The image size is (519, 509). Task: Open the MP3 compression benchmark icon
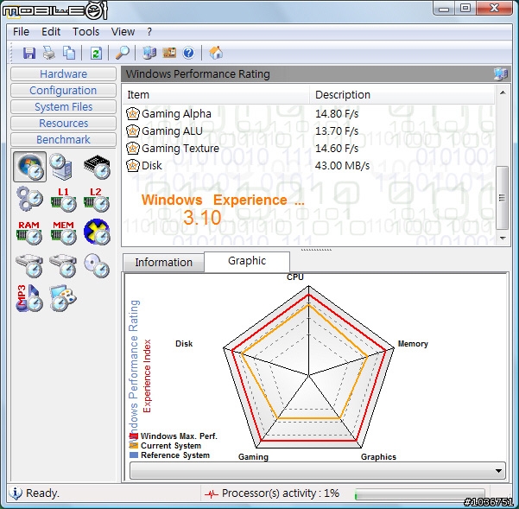29,298
